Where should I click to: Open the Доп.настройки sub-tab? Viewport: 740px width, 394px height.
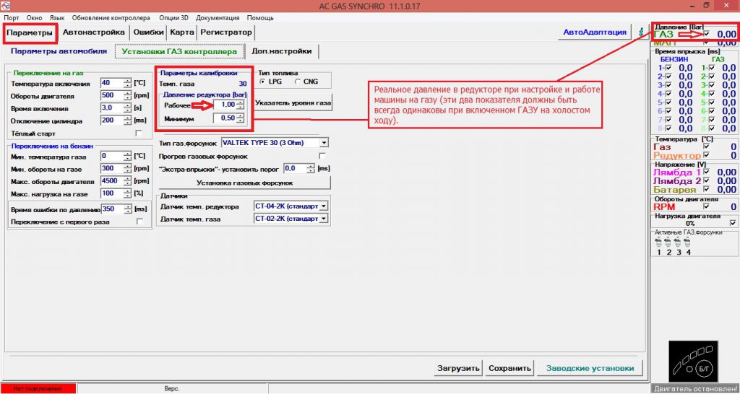[282, 51]
